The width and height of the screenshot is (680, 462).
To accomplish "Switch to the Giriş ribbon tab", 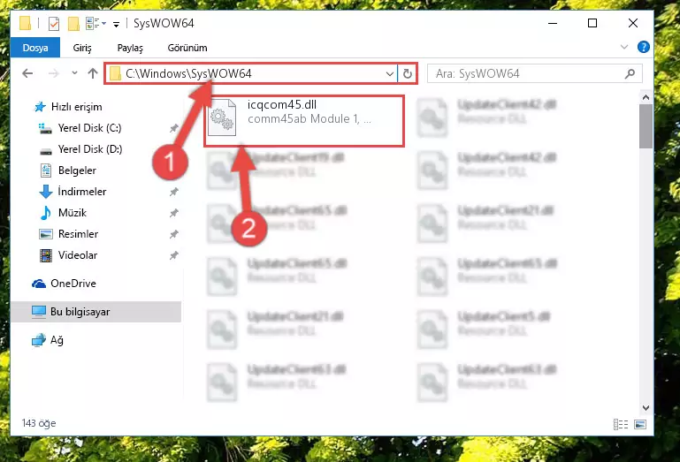I will pyautogui.click(x=82, y=48).
